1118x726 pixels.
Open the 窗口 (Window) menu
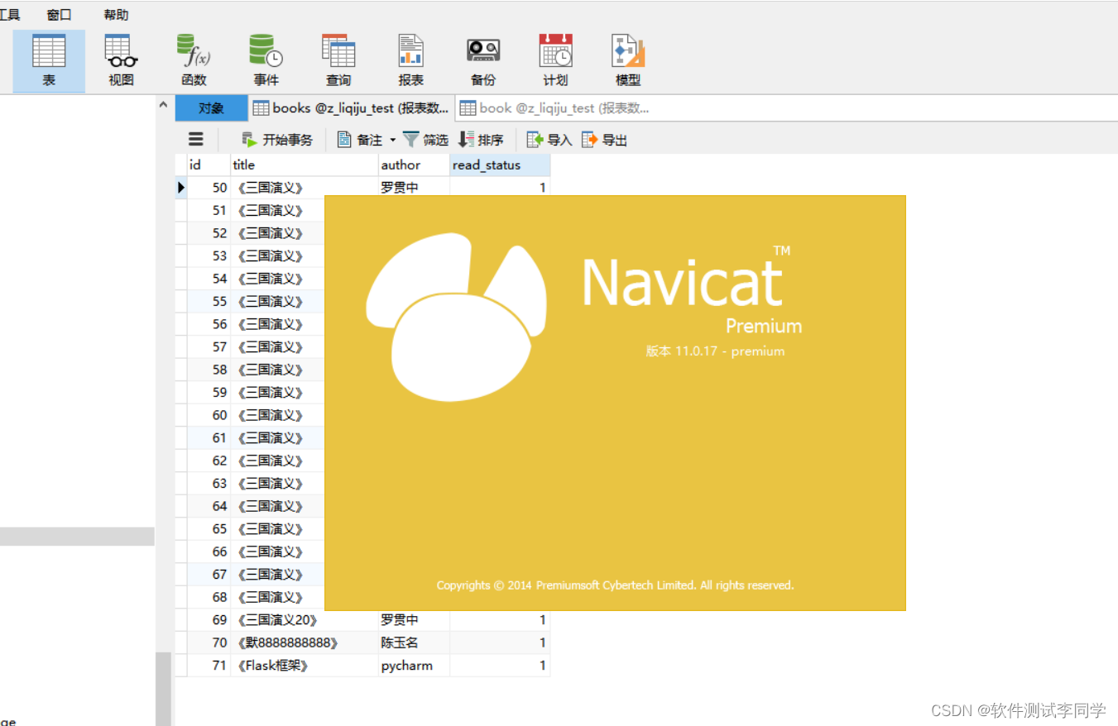point(59,14)
